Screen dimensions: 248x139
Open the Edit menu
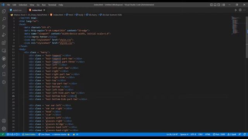pyautogui.click(x=14, y=5)
